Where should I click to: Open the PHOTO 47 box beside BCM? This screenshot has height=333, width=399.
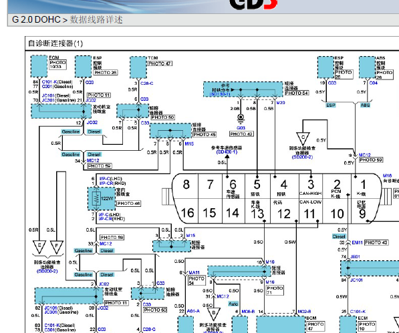[x=315, y=326]
